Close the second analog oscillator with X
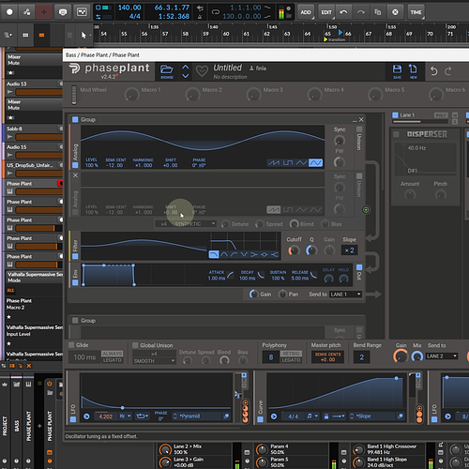 (75, 175)
